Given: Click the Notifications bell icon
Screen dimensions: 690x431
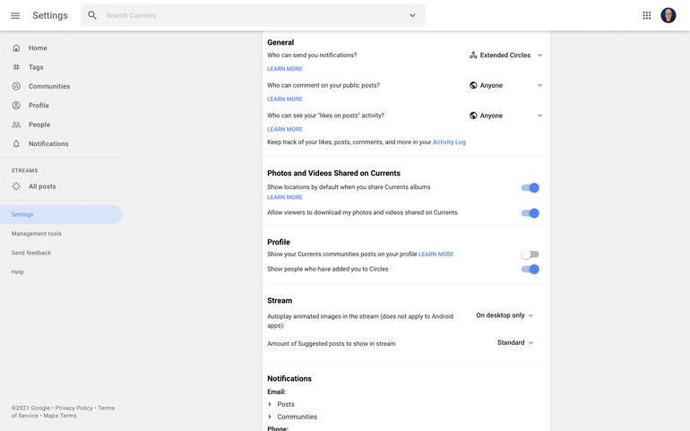Looking at the screenshot, I should coord(16,143).
